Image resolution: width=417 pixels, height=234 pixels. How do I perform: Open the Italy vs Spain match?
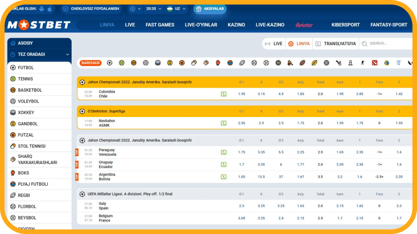pos(103,206)
